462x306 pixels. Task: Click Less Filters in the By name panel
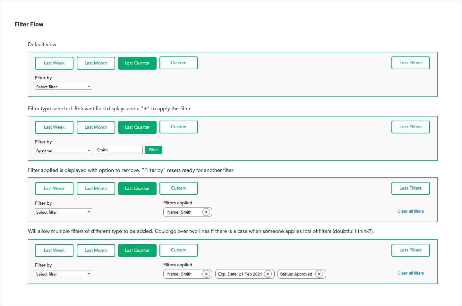[x=411, y=127]
